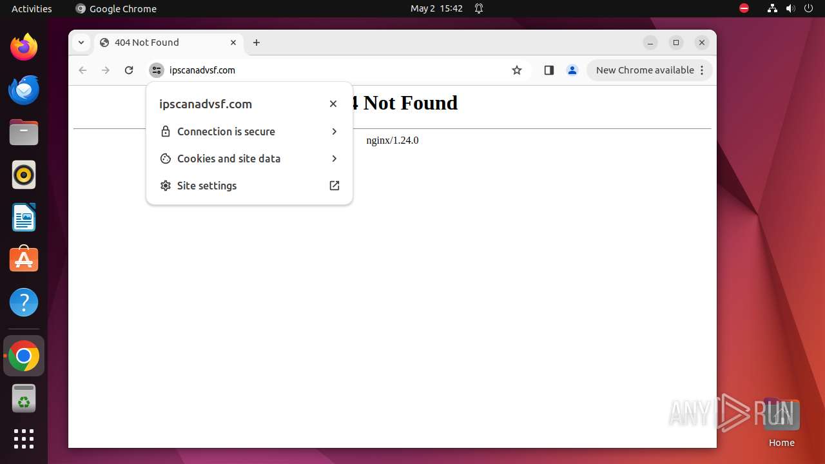
Task: Click the gear icon beside Site settings
Action: [166, 186]
